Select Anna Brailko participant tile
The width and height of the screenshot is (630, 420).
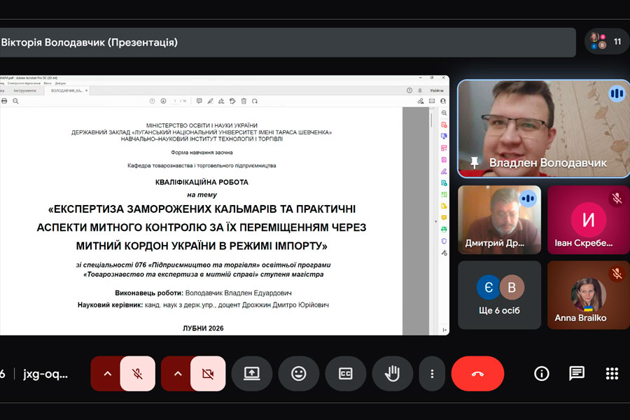point(588,295)
